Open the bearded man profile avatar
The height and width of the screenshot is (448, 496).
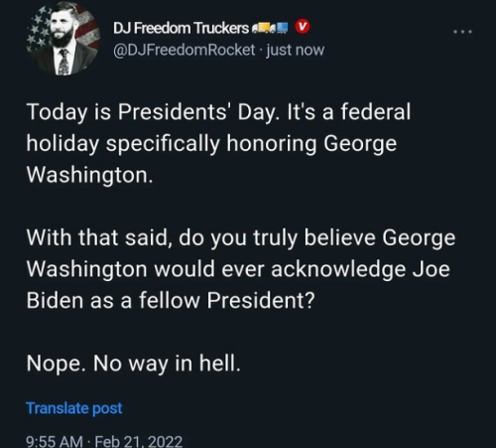point(63,40)
